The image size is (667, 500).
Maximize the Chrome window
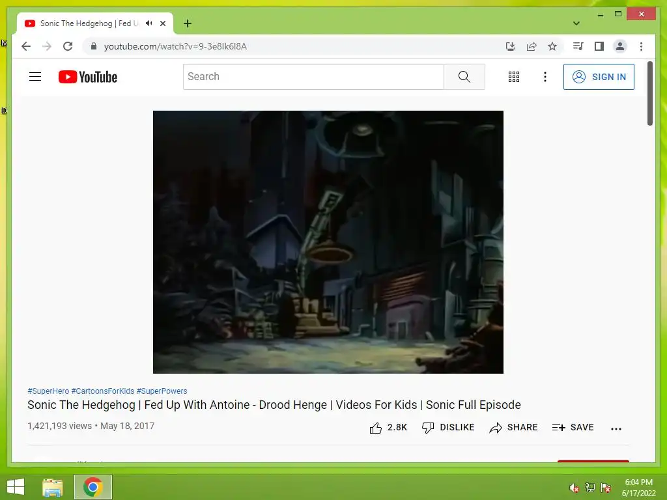pyautogui.click(x=618, y=14)
